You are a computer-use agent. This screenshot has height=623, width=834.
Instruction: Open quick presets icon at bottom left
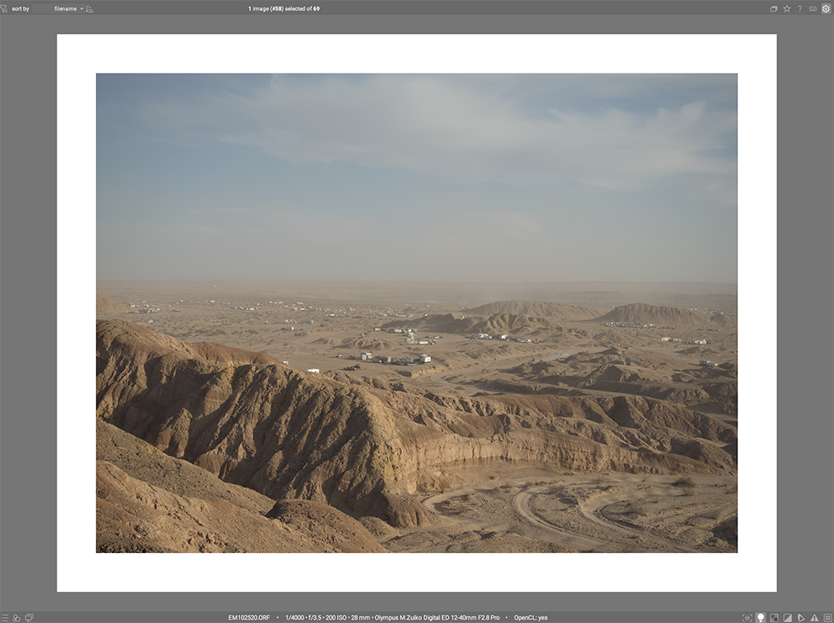[x=4, y=618]
